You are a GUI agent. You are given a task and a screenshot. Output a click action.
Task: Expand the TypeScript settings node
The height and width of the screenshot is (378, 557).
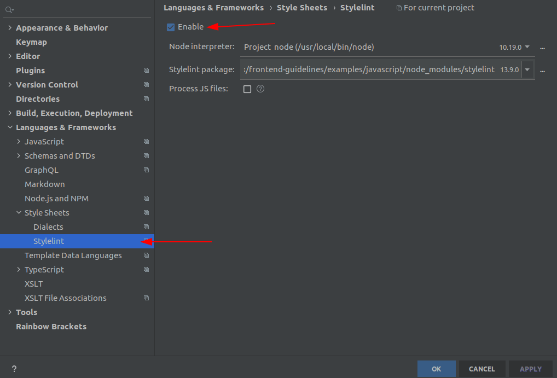click(19, 270)
